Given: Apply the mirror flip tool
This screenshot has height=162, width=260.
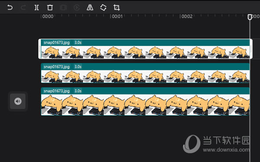Looking at the screenshot, I should point(90,7).
